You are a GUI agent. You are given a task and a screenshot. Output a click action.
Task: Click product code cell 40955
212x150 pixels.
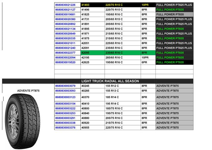point(93,128)
